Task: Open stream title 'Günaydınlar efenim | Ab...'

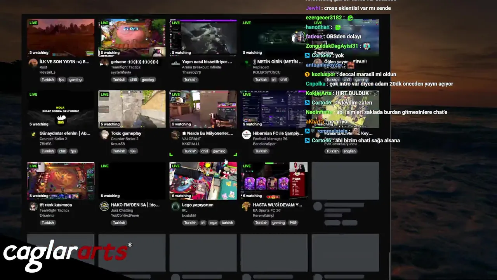Action: 65,133
